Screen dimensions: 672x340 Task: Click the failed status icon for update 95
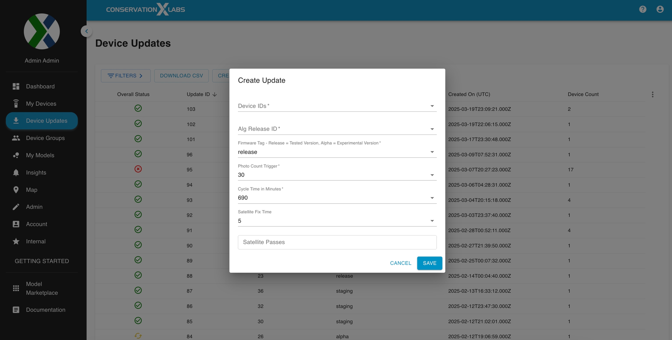[x=138, y=169]
